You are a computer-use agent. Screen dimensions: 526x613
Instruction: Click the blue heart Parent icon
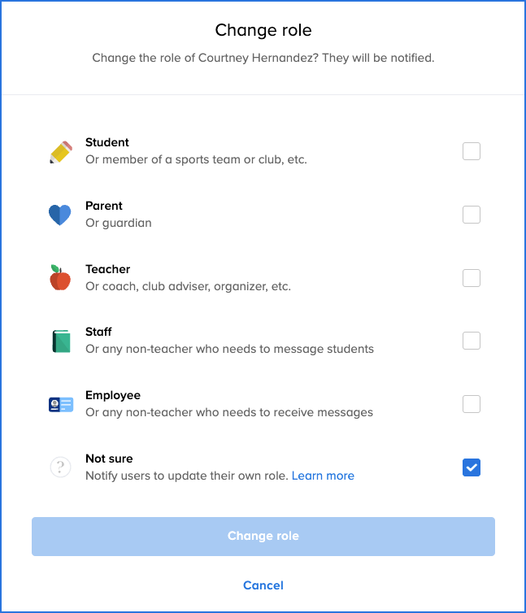point(60,215)
